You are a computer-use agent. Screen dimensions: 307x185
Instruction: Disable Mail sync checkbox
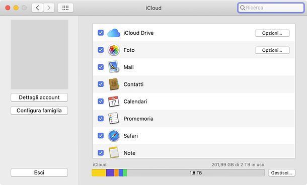101,67
